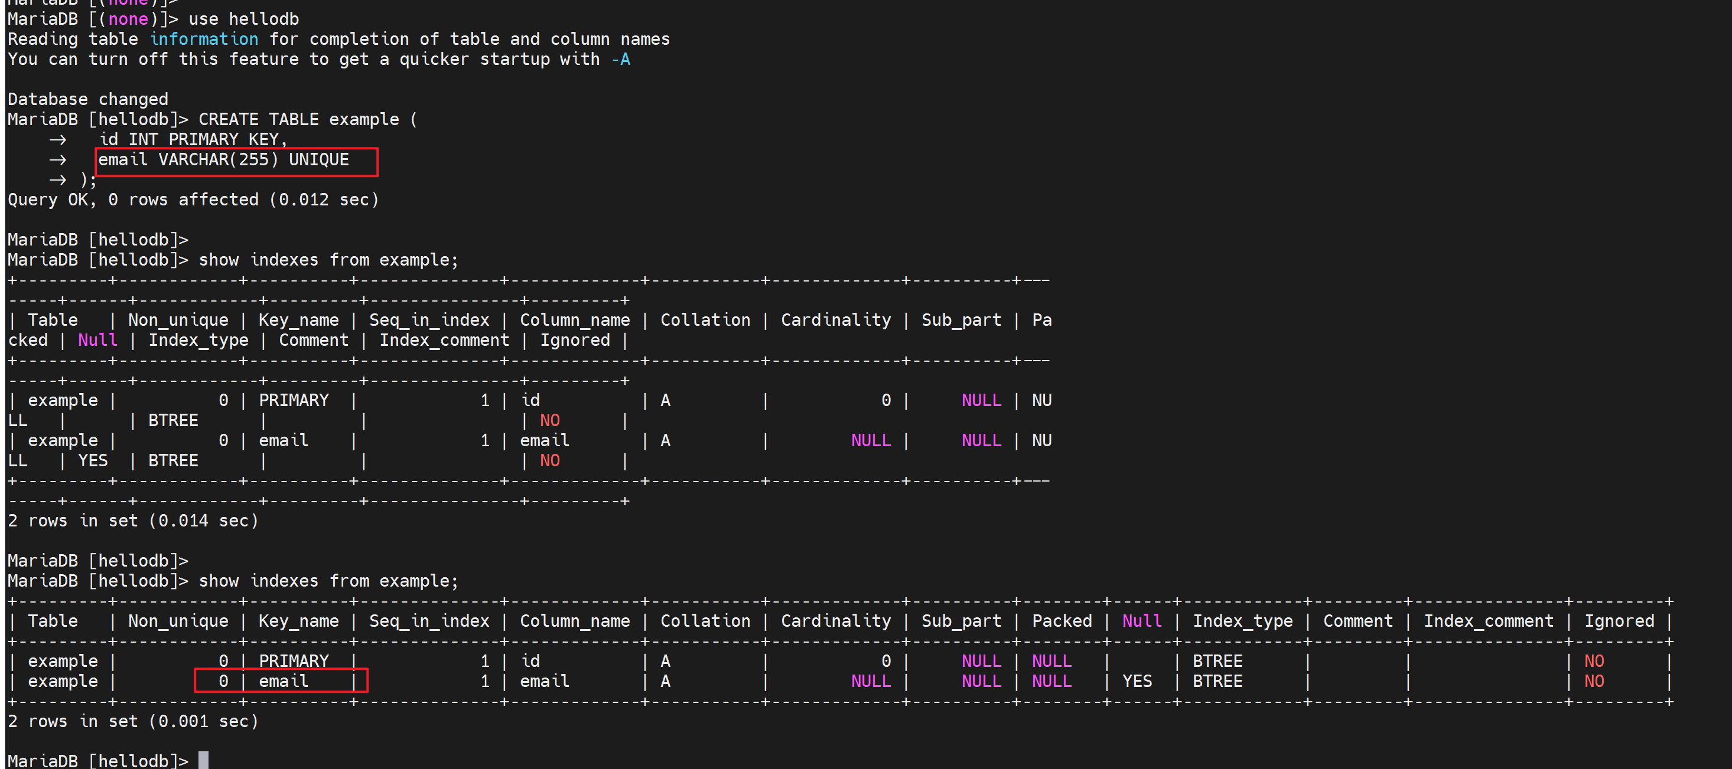Click '2 rows in set (0.001 sec)' line
Screen dimensions: 1732x769
tap(133, 721)
